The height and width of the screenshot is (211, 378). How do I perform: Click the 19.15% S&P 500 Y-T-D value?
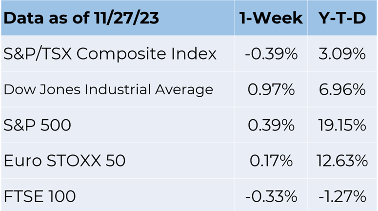pyautogui.click(x=342, y=125)
